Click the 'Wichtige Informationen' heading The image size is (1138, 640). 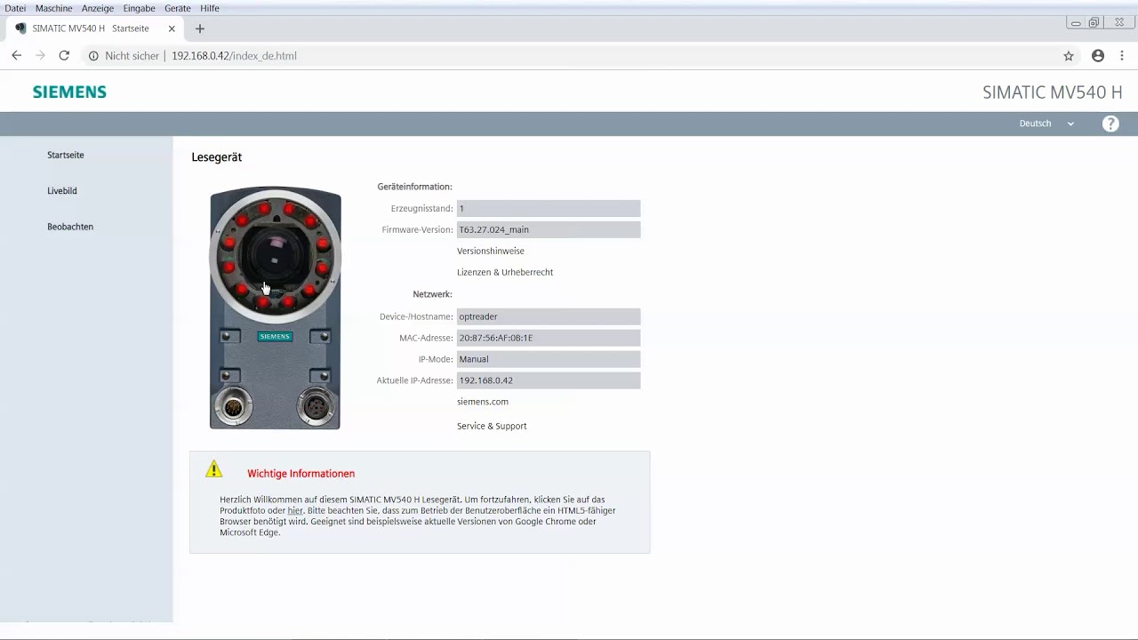(x=301, y=474)
